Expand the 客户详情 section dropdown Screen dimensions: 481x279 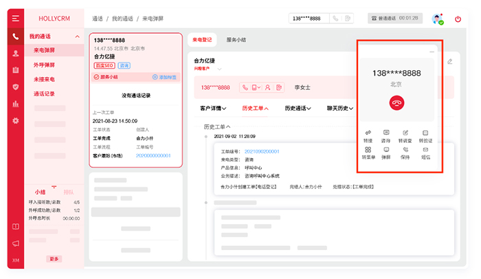[216, 108]
